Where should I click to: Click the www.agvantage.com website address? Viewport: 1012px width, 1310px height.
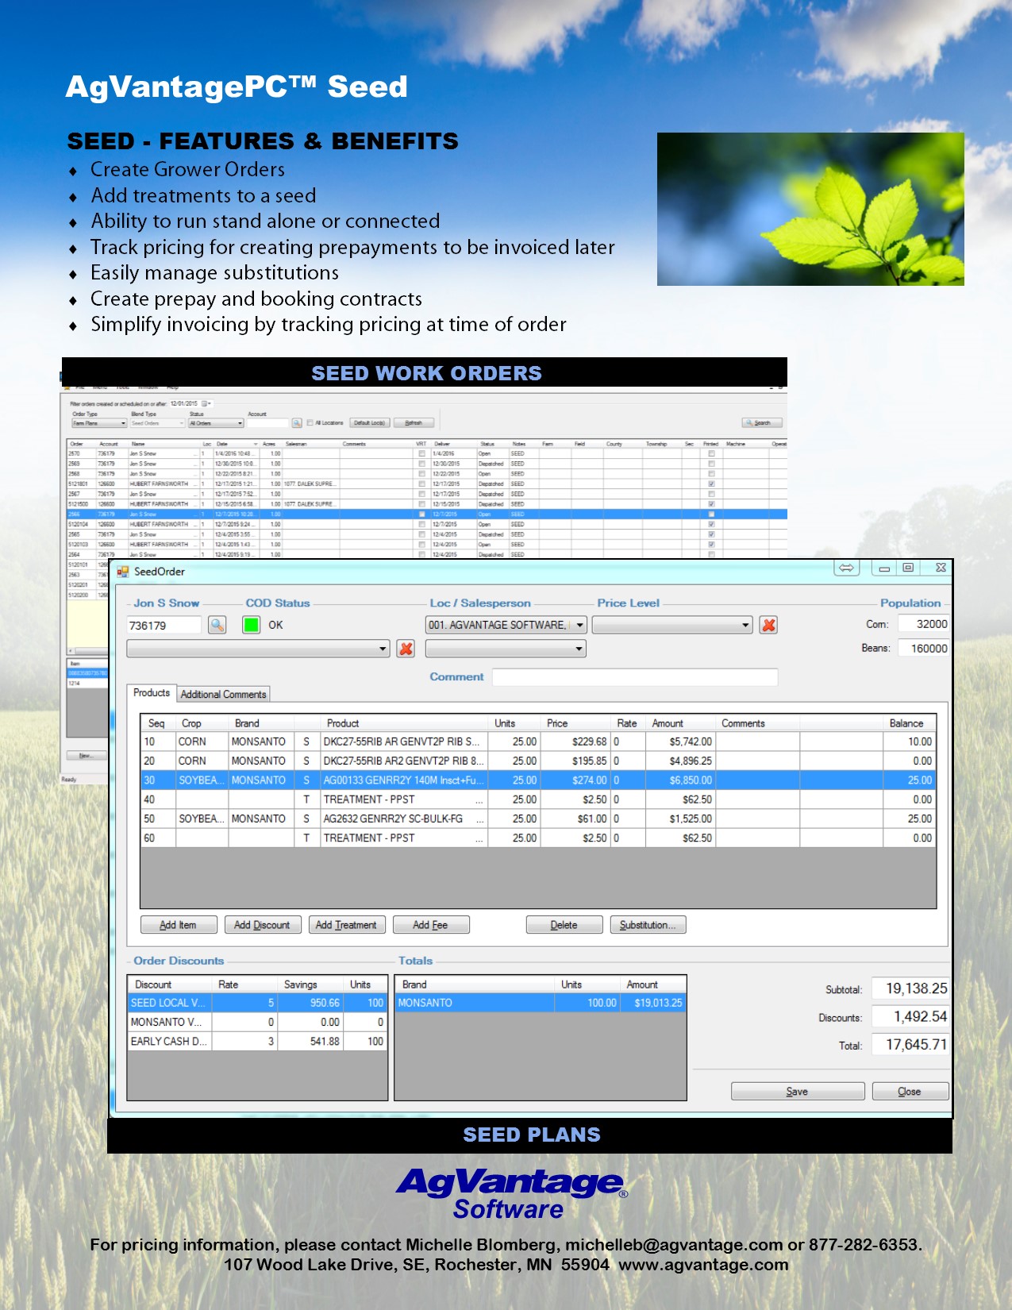[x=704, y=1265]
